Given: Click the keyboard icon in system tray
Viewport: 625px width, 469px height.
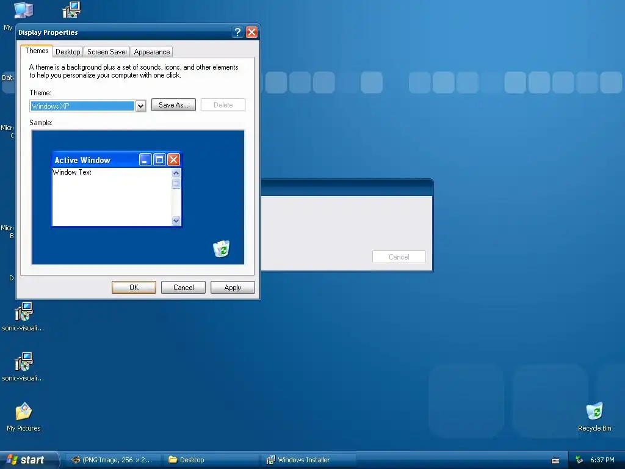Looking at the screenshot, I should (555, 460).
